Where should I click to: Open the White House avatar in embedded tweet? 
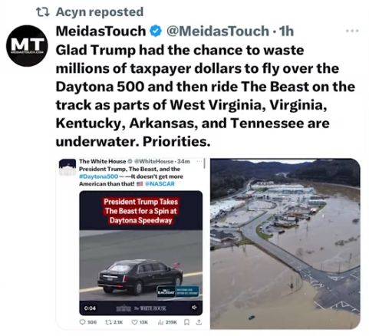tap(68, 166)
